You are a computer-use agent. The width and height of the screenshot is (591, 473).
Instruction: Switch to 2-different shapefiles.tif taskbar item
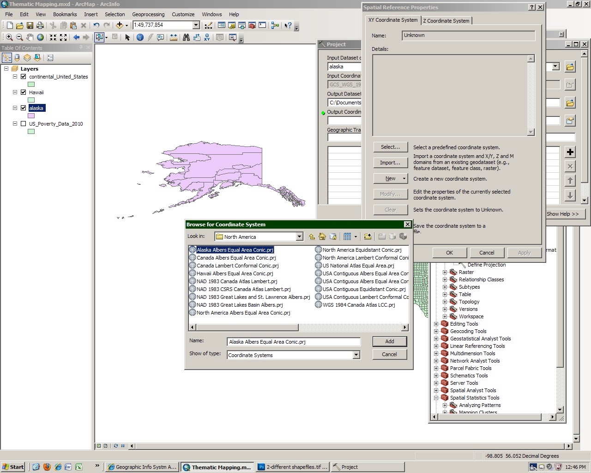[293, 467]
